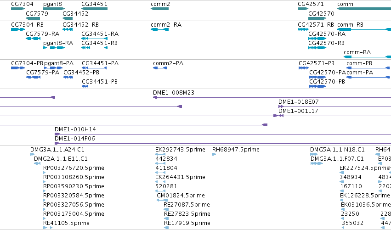Image resolution: width=391 pixels, height=230 pixels.
Task: Select transcript CG42571-RB
Action: (303, 29)
